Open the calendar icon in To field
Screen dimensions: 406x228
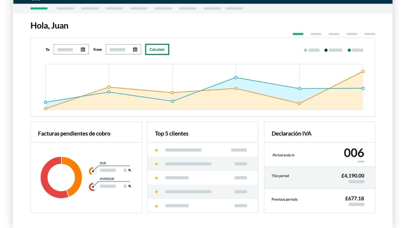coord(83,49)
